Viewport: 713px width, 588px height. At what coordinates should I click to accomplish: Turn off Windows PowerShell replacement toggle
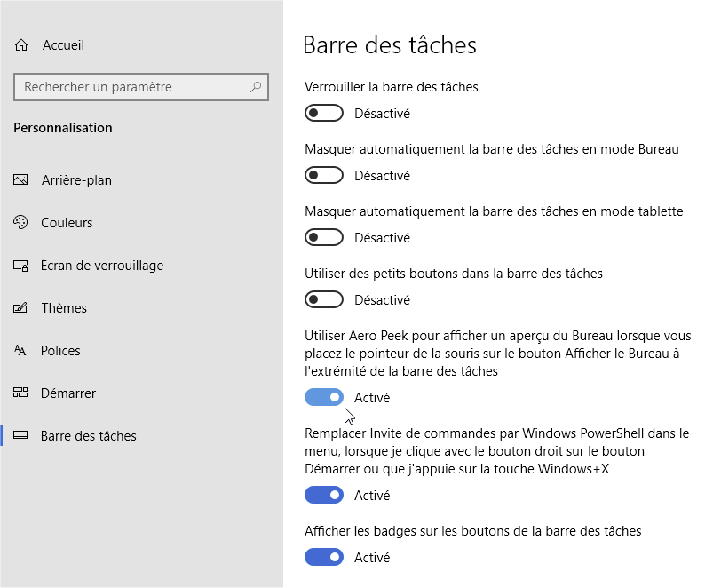[324, 495]
